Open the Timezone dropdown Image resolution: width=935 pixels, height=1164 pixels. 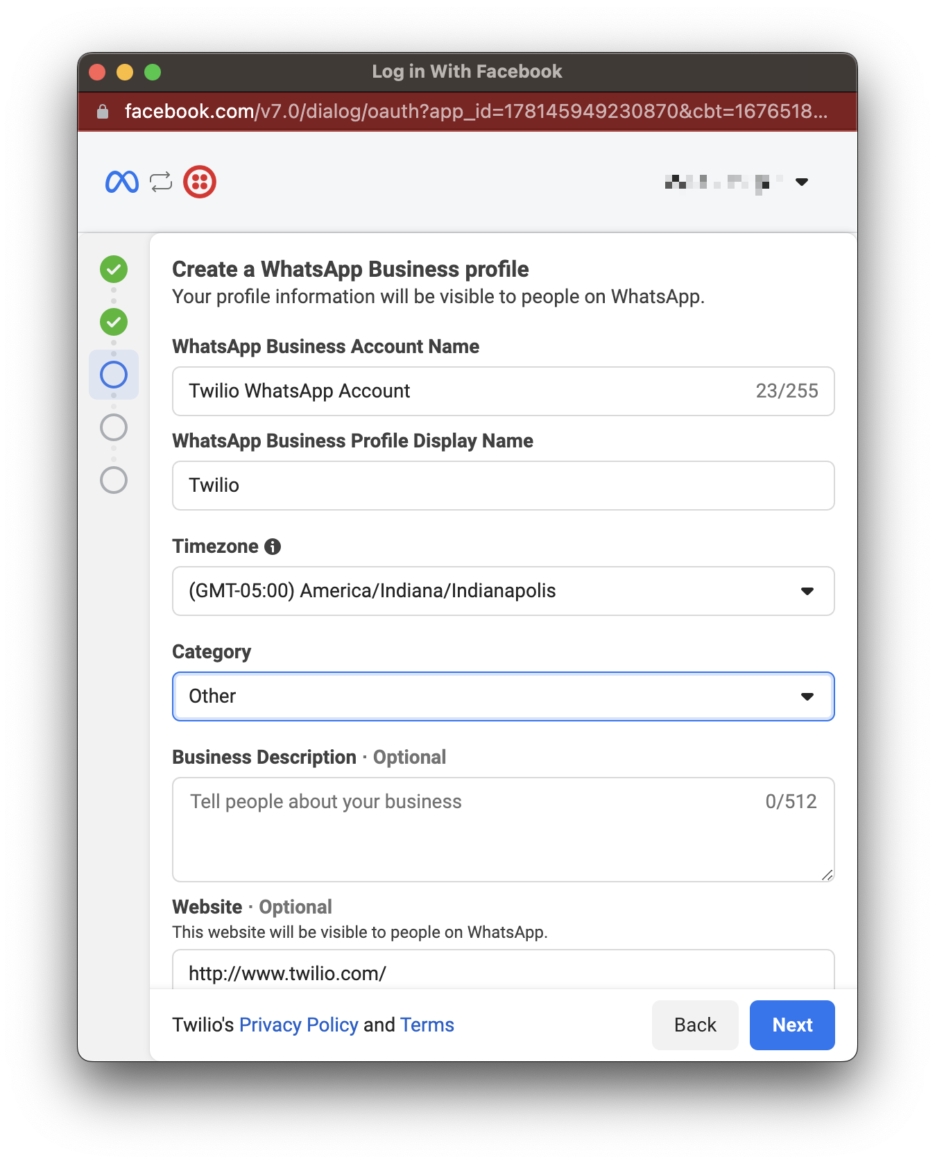pos(504,591)
